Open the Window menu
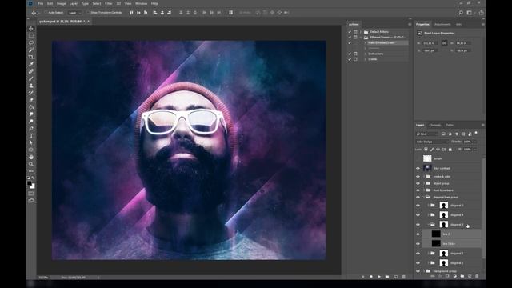Screen dimensions: 512x288 (141, 3)
